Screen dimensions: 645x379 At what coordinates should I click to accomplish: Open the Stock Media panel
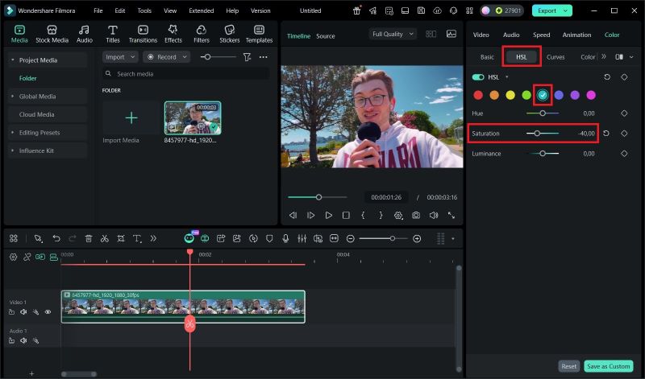(52, 34)
